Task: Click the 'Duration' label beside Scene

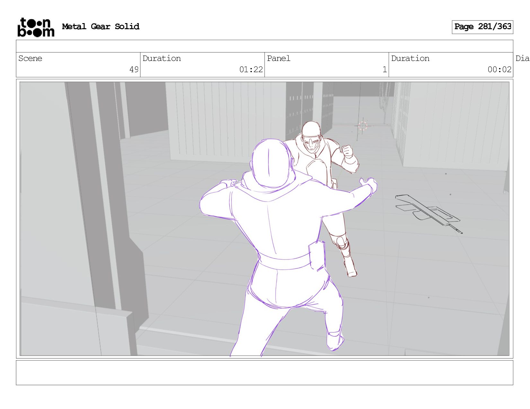Action: (162, 58)
